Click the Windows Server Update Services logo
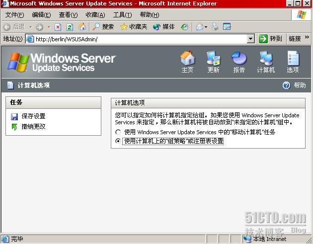The width and height of the screenshot is (313, 244). click(62, 62)
